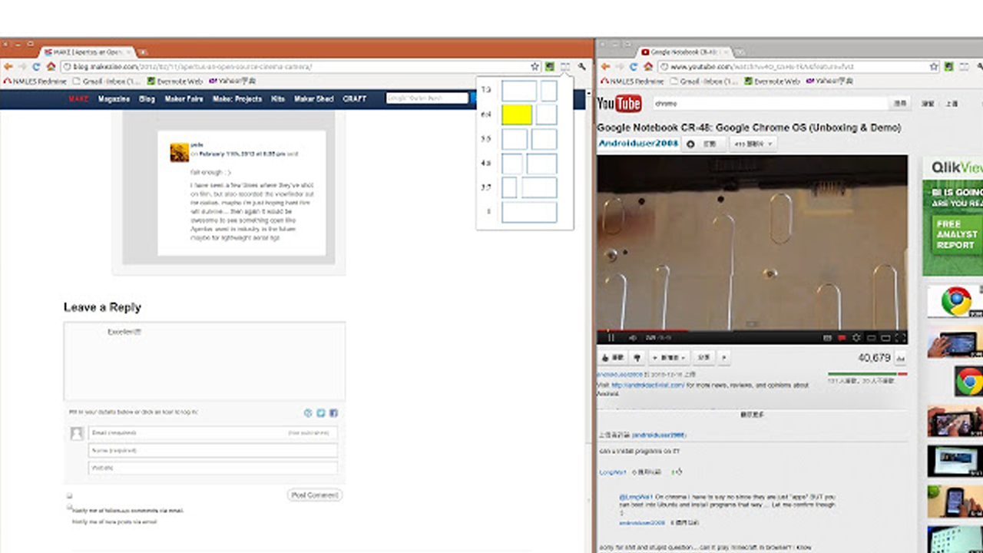Open the add-to dropdown under the video
The image size is (983, 553).
pos(670,358)
